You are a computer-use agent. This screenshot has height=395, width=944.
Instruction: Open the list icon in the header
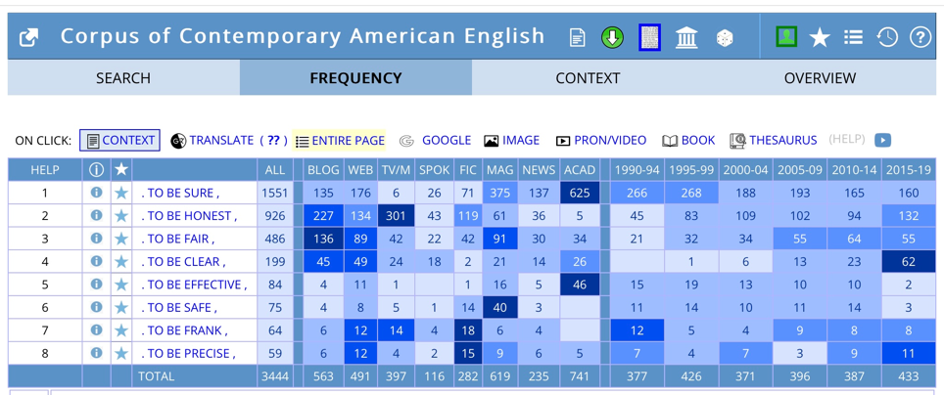click(x=853, y=38)
